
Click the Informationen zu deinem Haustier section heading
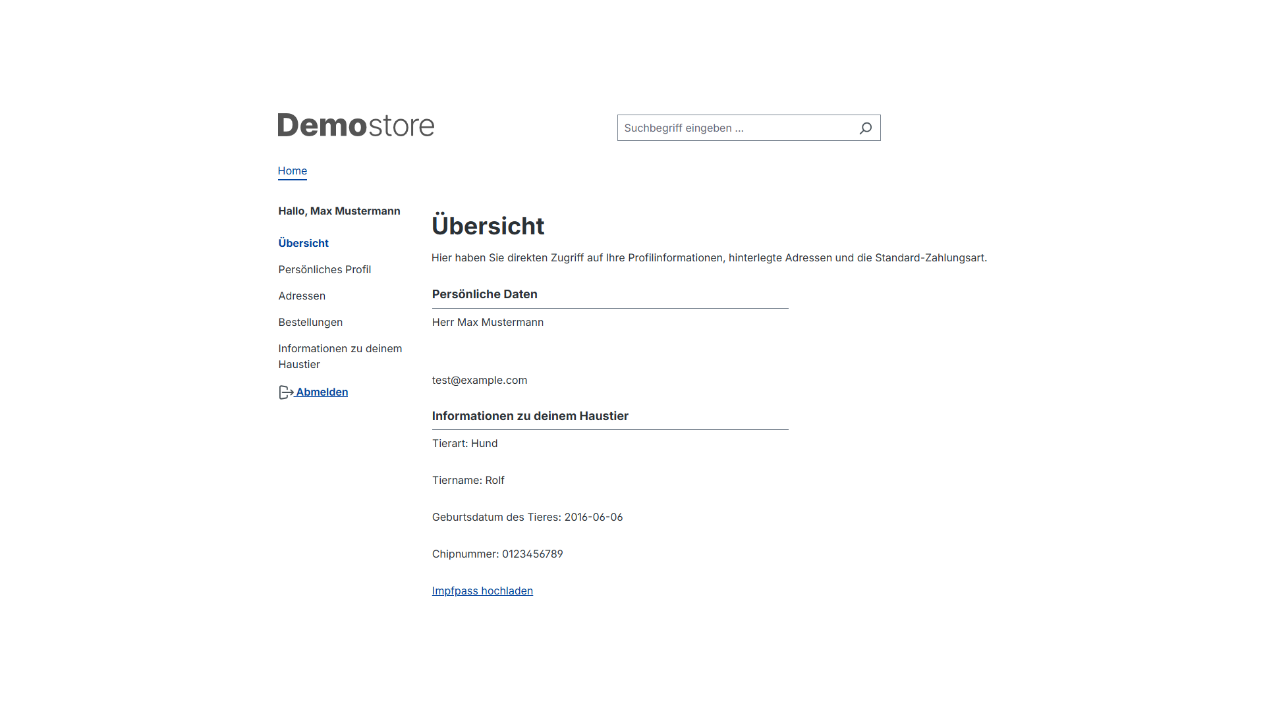click(530, 416)
